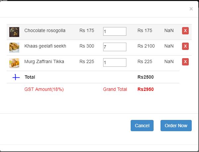Select the Khaas geelafi seekh item name
The width and height of the screenshot is (199, 152).
point(45,46)
